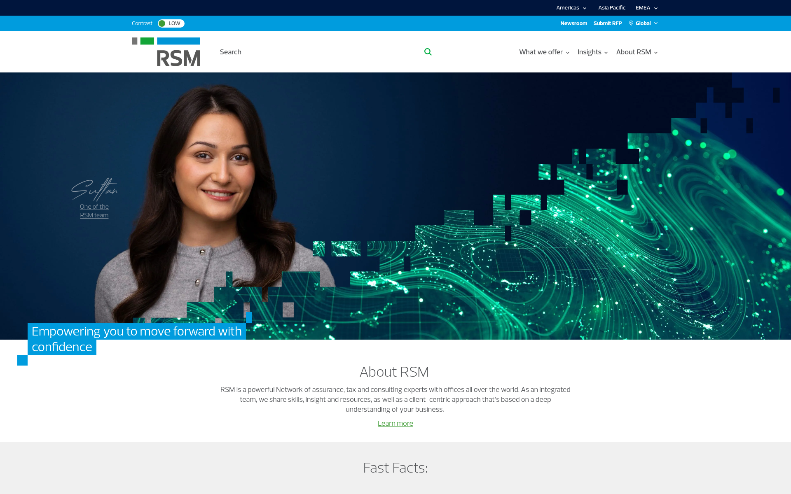Expand the What we offer menu
The width and height of the screenshot is (791, 494).
coord(544,52)
